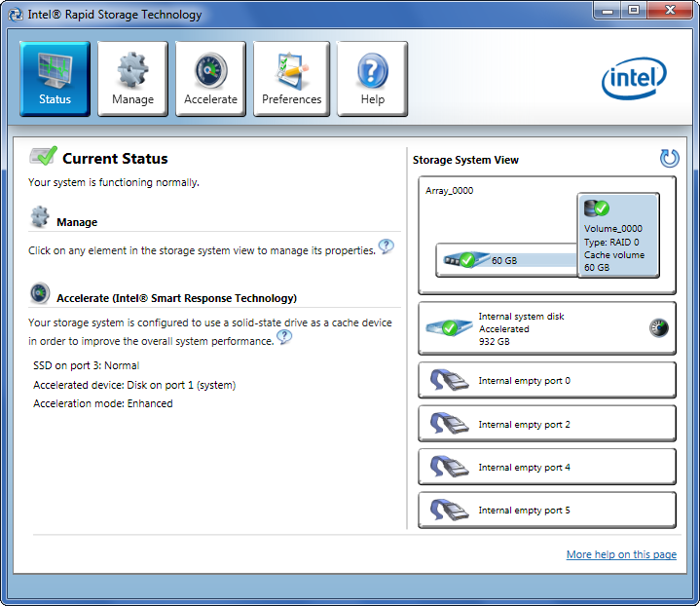Select Internal empty port 2
Image resolution: width=700 pixels, height=606 pixels.
547,424
